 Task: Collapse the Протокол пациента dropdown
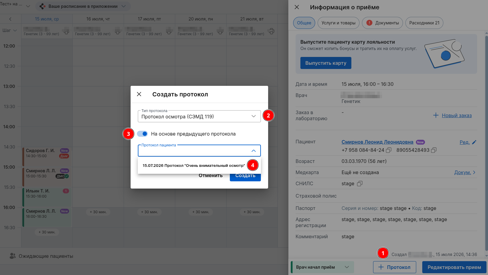[254, 151]
